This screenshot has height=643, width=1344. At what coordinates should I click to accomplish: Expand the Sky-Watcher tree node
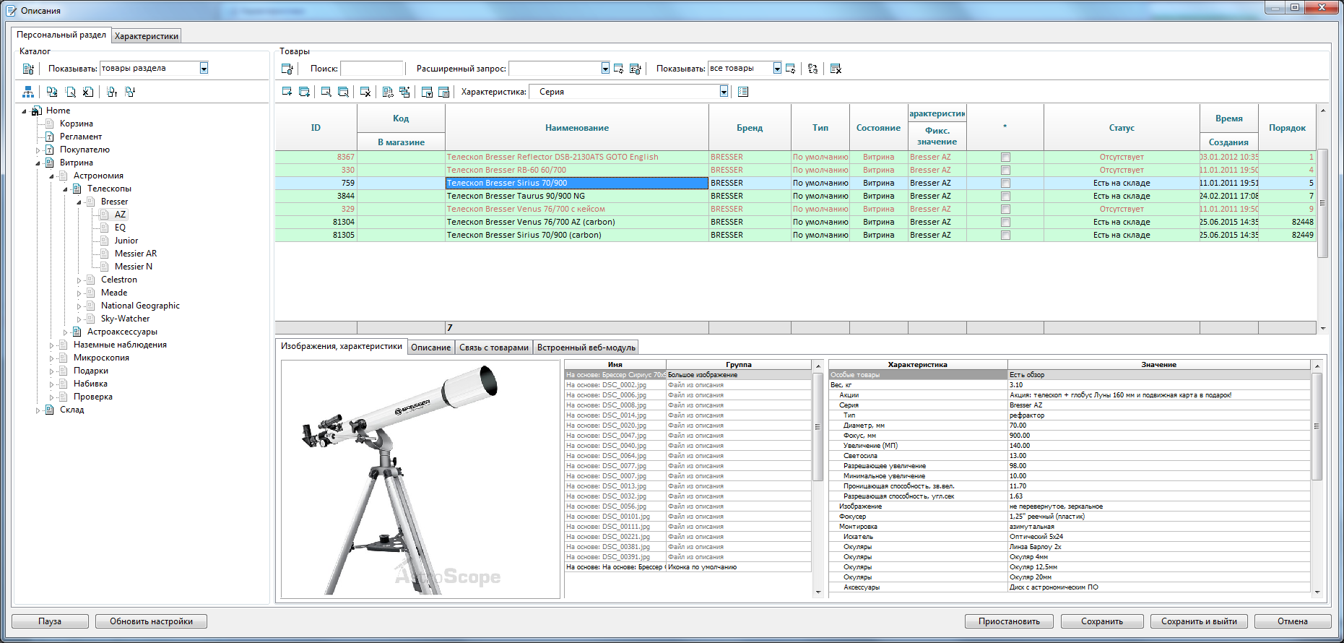(79, 319)
